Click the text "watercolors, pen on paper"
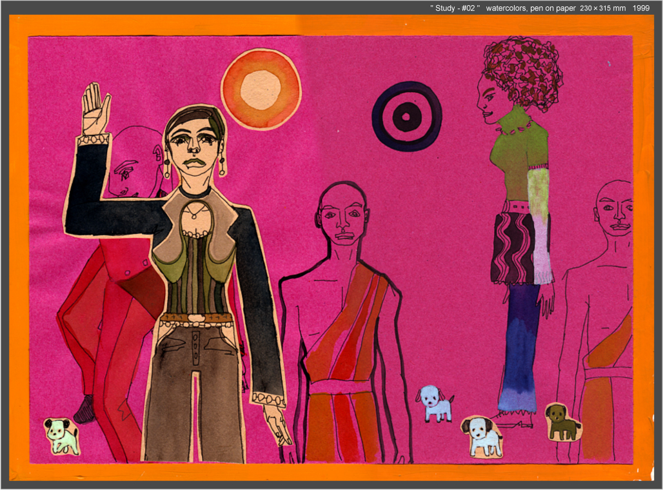This screenshot has height=490, width=663. pos(531,8)
